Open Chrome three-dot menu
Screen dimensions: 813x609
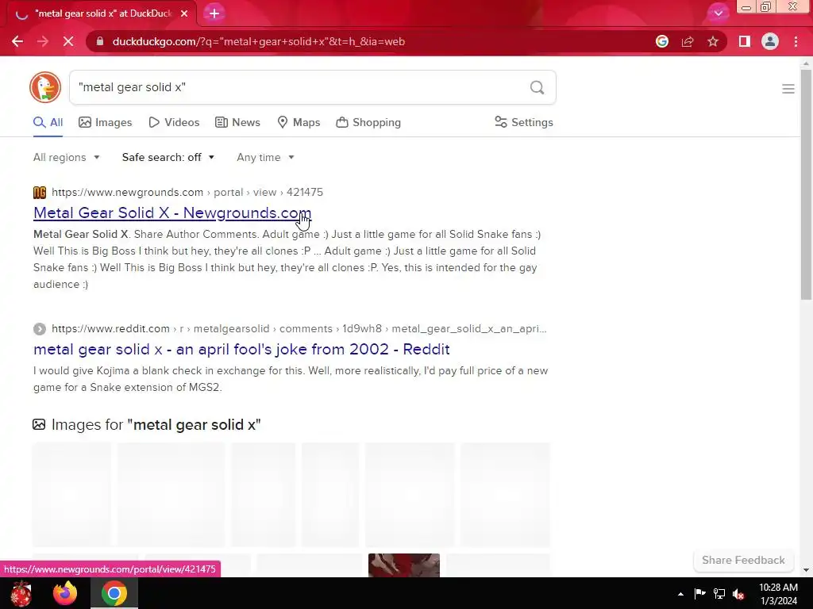[x=796, y=41]
